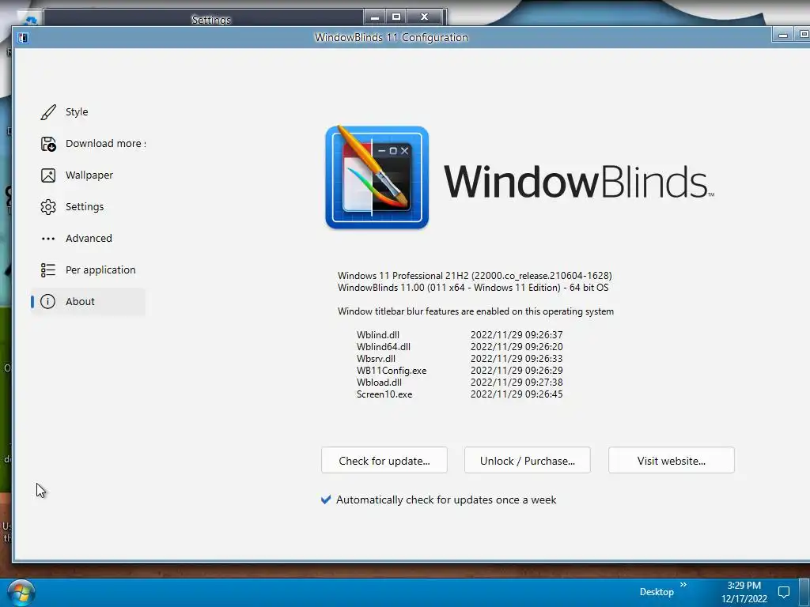This screenshot has height=607, width=810.
Task: Click the WindowBlinds 11.00 version line
Action: (x=473, y=288)
